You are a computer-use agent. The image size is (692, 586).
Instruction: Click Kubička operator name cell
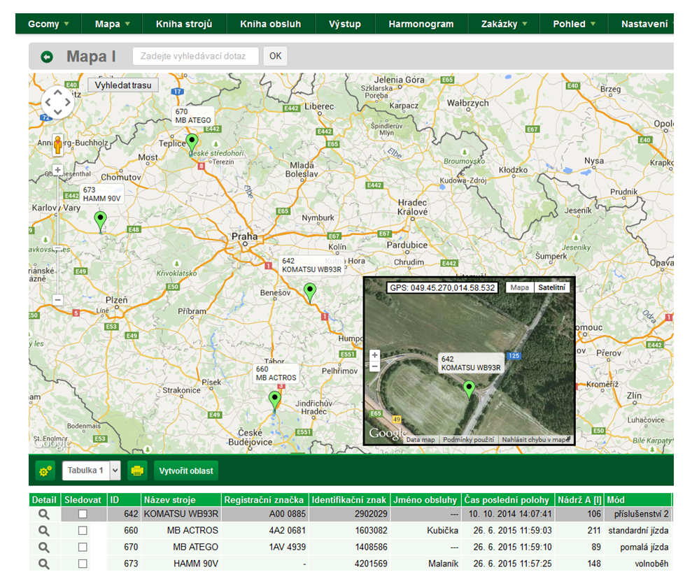coord(425,531)
